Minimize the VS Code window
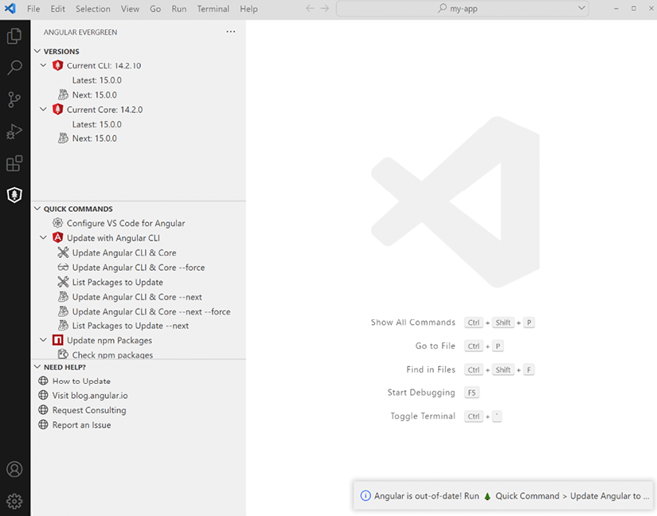 pyautogui.click(x=616, y=9)
